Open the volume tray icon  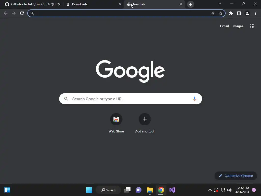[229, 190]
